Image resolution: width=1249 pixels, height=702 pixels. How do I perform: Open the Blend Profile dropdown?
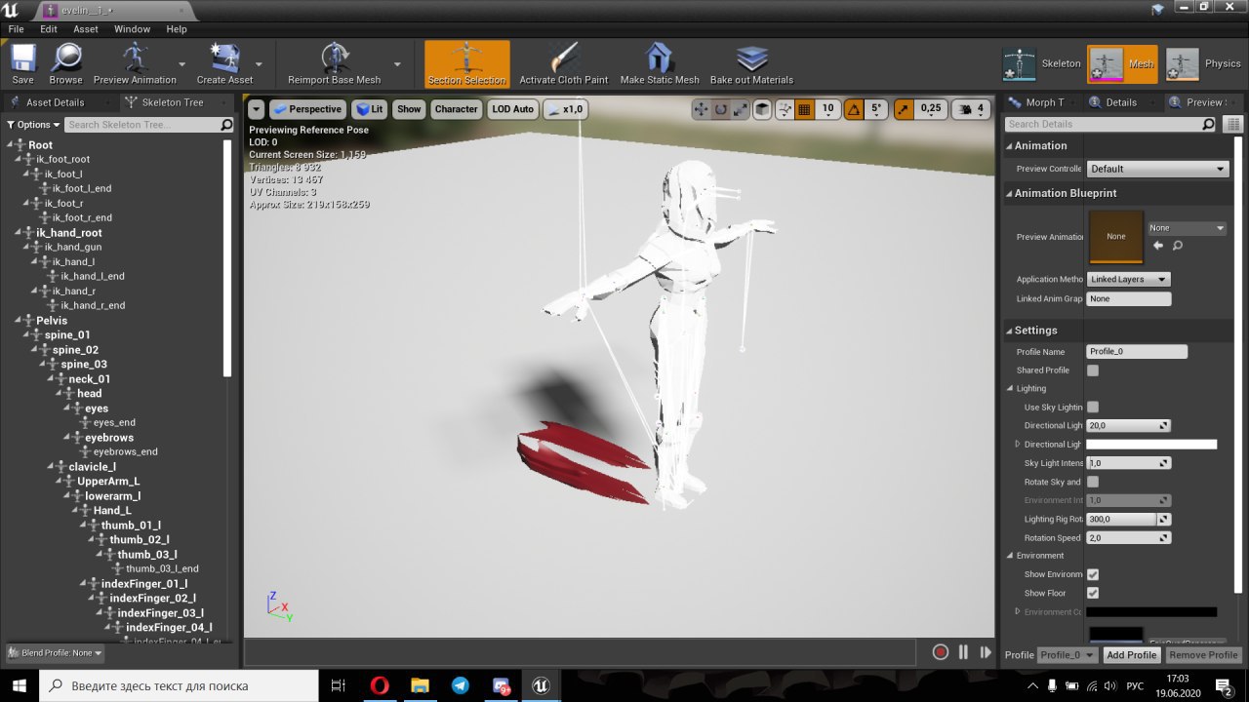pyautogui.click(x=55, y=652)
